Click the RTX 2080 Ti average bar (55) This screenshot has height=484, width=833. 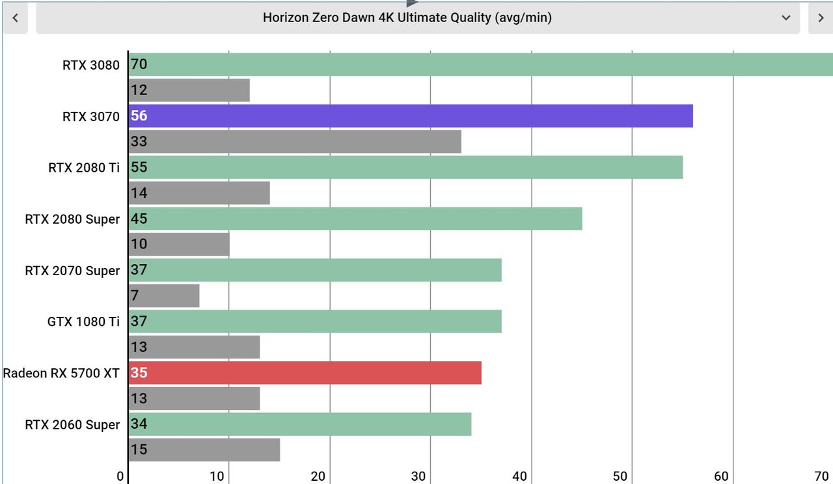(406, 167)
